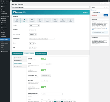This screenshot has width=110, height=102.
Task: Click the WordPress logo in admin bar
Action: [x=1, y=1]
